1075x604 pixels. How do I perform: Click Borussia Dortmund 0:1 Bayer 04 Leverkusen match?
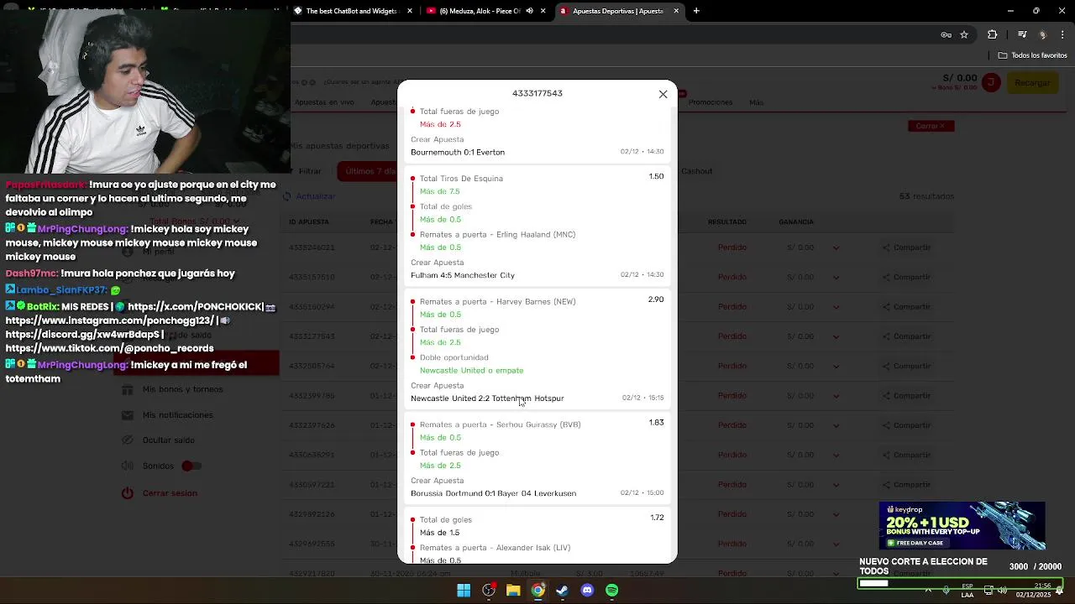pyautogui.click(x=493, y=493)
